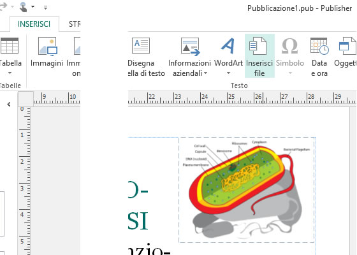Click the green SI heading text
This screenshot has width=357, height=255.
coord(138,221)
